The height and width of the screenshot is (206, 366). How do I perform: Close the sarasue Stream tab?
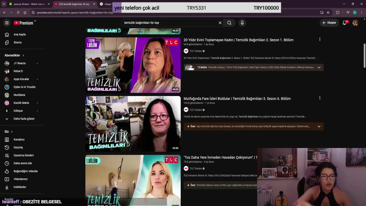coord(49,4)
